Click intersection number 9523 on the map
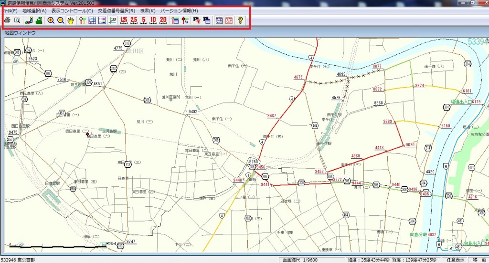Viewport: 489px width, 263px height. (x=32, y=59)
